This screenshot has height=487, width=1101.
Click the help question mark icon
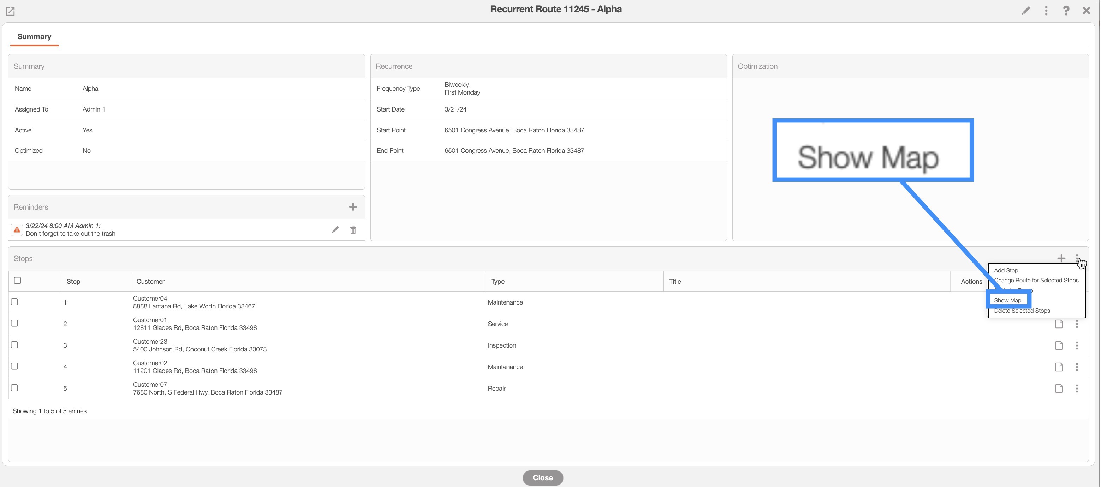pos(1066,11)
